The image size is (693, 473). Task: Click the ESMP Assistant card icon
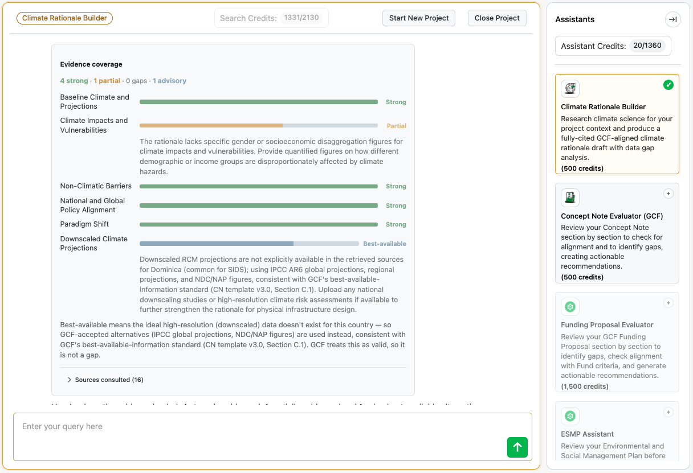570,416
